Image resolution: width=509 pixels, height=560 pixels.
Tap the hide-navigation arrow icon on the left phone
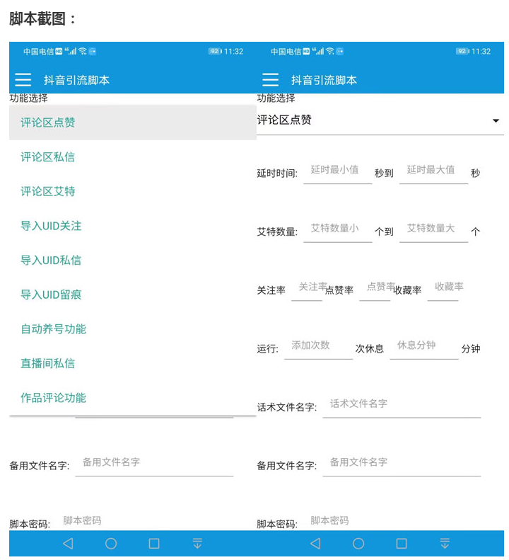click(x=197, y=544)
